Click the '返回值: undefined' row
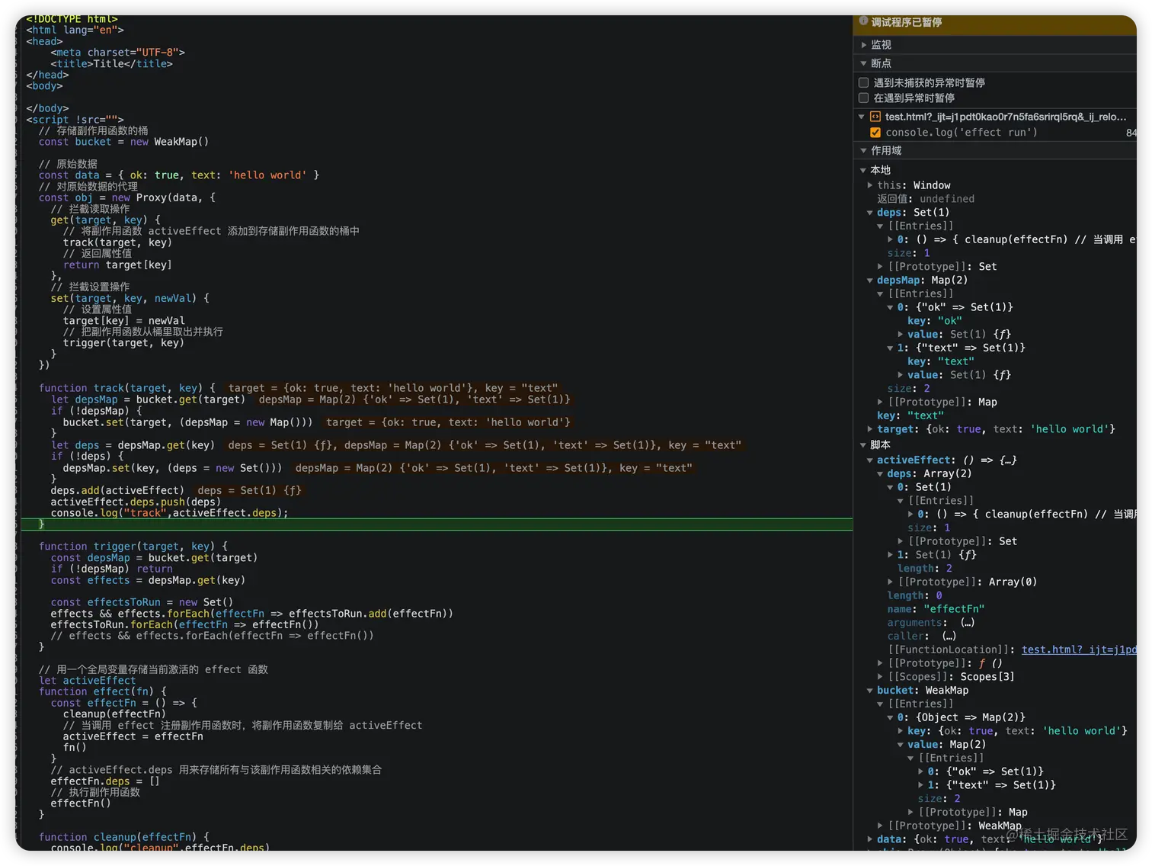This screenshot has height=866, width=1152. [x=925, y=199]
